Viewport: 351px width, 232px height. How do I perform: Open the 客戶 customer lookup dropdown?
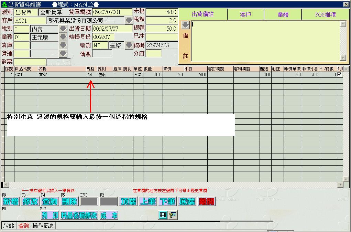pos(129,20)
